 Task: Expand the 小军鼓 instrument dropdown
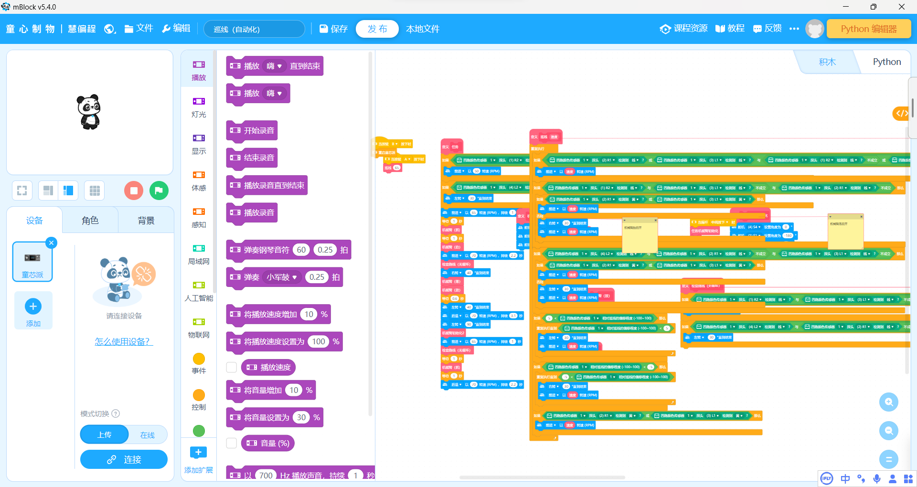[282, 277]
